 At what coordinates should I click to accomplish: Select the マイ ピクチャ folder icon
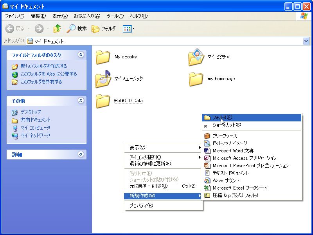tap(196, 57)
